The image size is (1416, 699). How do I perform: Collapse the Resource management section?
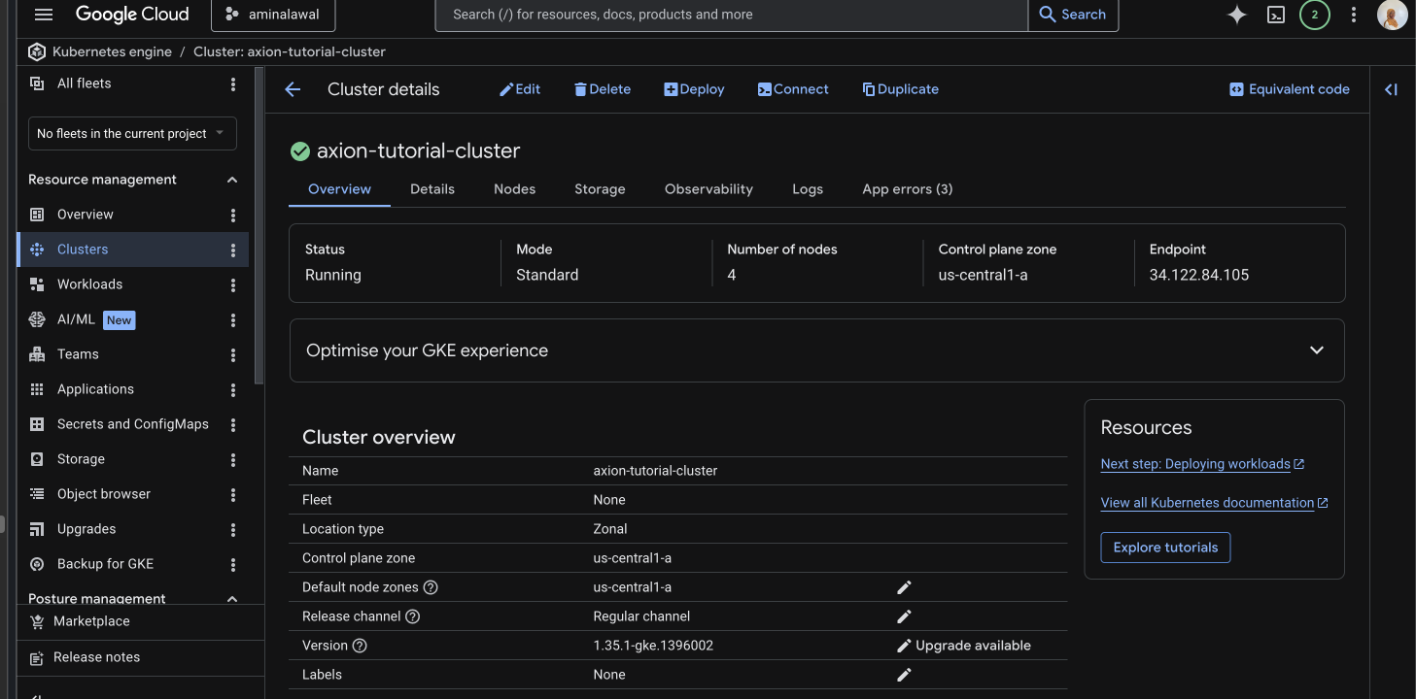[232, 180]
